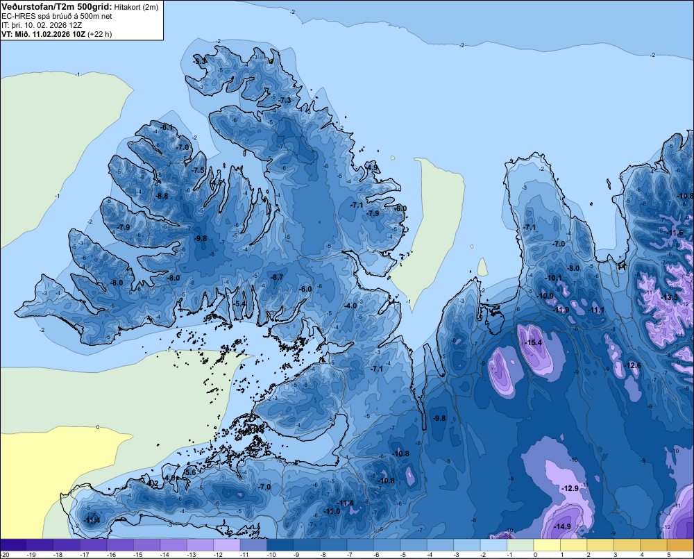694x559 pixels.
Task: Click the 'IT: þri. 10. 02. 2026 12Z' line
Action: (41, 25)
